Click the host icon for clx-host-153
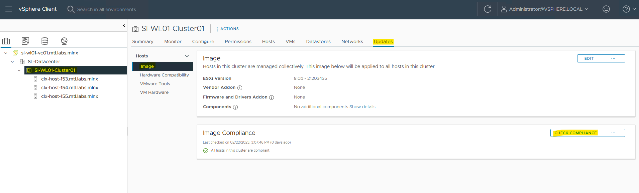The image size is (639, 193). click(35, 79)
